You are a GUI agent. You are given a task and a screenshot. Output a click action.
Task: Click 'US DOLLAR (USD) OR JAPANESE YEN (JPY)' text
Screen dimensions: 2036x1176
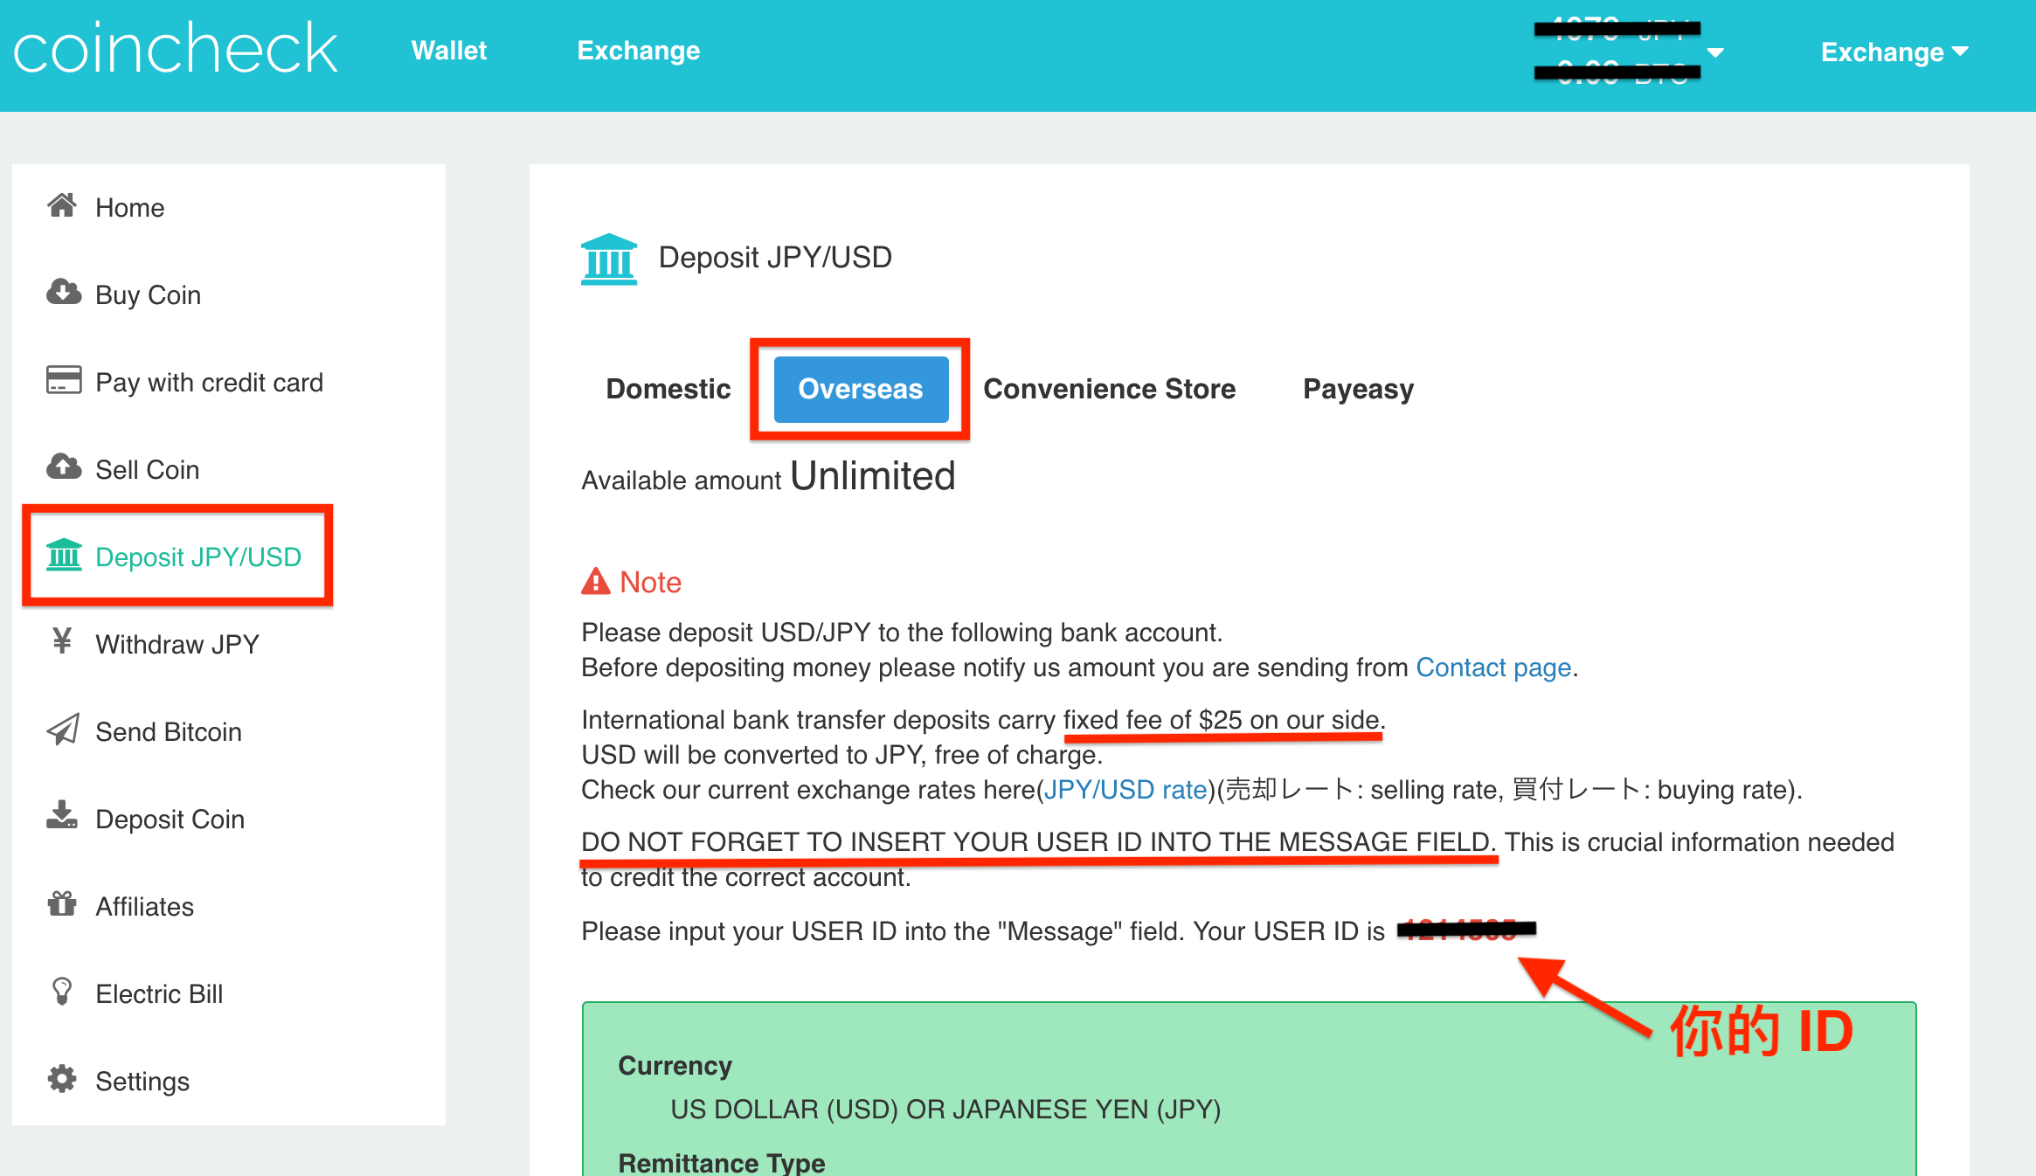coord(945,1110)
